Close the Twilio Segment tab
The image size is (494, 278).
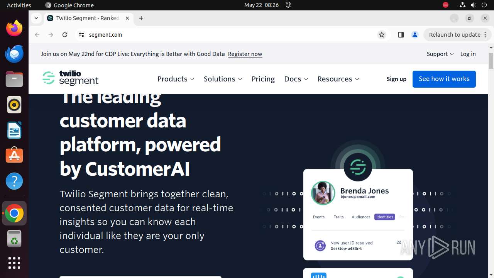click(x=128, y=18)
